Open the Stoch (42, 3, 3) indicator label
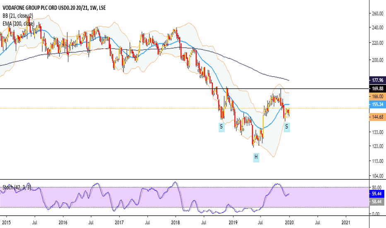This screenshot has height=228, width=386. click(17, 187)
